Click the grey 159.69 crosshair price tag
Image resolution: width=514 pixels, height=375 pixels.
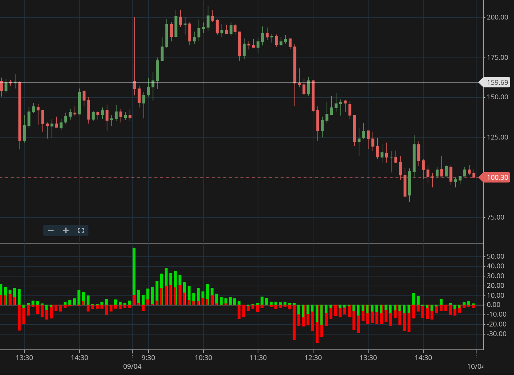497,82
